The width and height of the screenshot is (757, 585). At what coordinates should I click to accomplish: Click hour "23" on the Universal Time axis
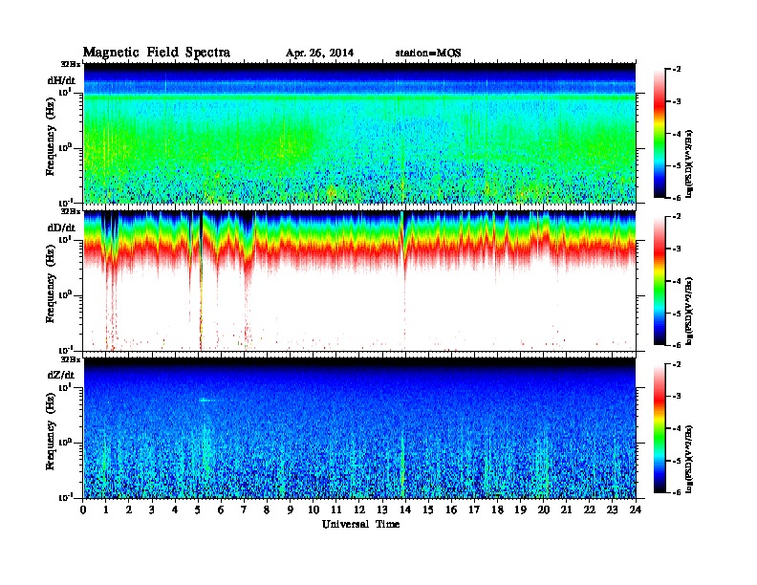612,509
